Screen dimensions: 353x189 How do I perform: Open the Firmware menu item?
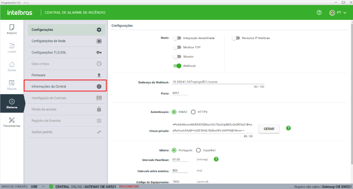(x=67, y=75)
